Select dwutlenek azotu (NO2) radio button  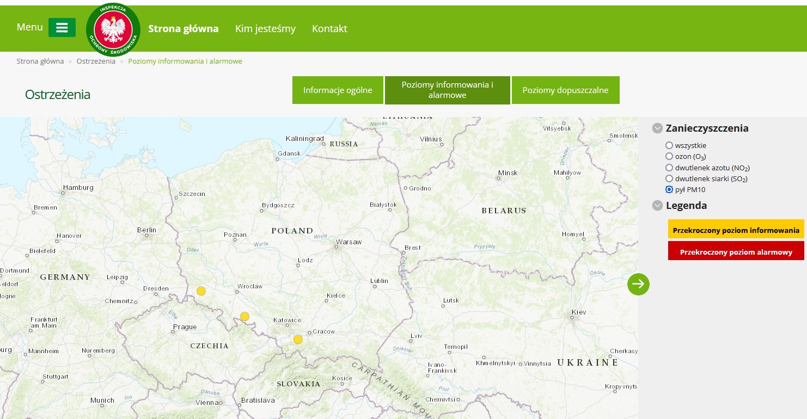pyautogui.click(x=669, y=168)
